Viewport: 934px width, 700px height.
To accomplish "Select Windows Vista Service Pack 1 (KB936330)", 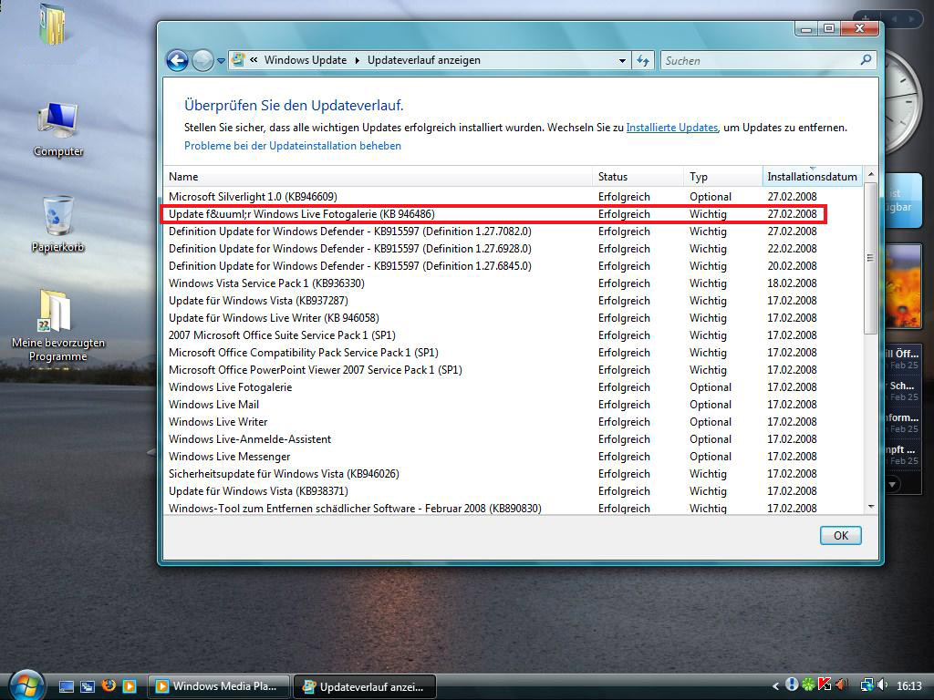I will click(513, 283).
